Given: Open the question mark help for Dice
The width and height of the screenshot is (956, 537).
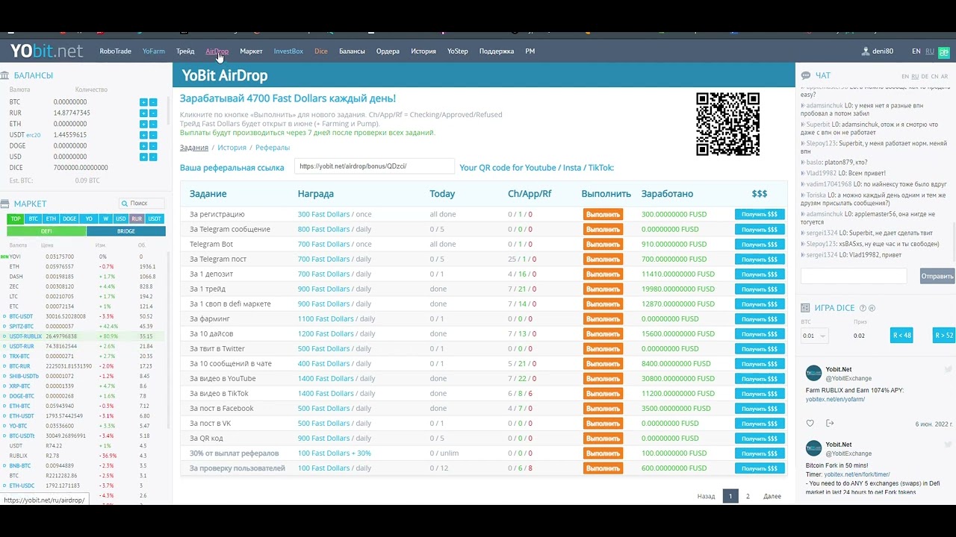Looking at the screenshot, I should pyautogui.click(x=863, y=308).
